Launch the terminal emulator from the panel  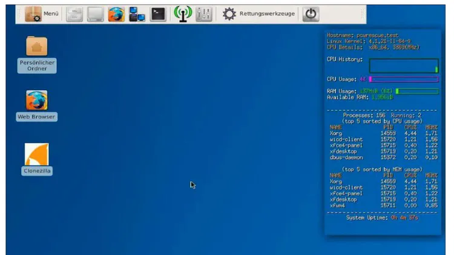point(158,14)
